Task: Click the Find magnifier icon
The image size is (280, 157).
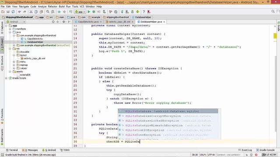Action: (48, 12)
